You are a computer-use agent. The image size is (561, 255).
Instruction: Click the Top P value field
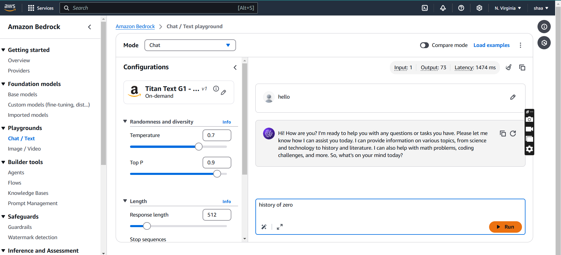(x=217, y=163)
